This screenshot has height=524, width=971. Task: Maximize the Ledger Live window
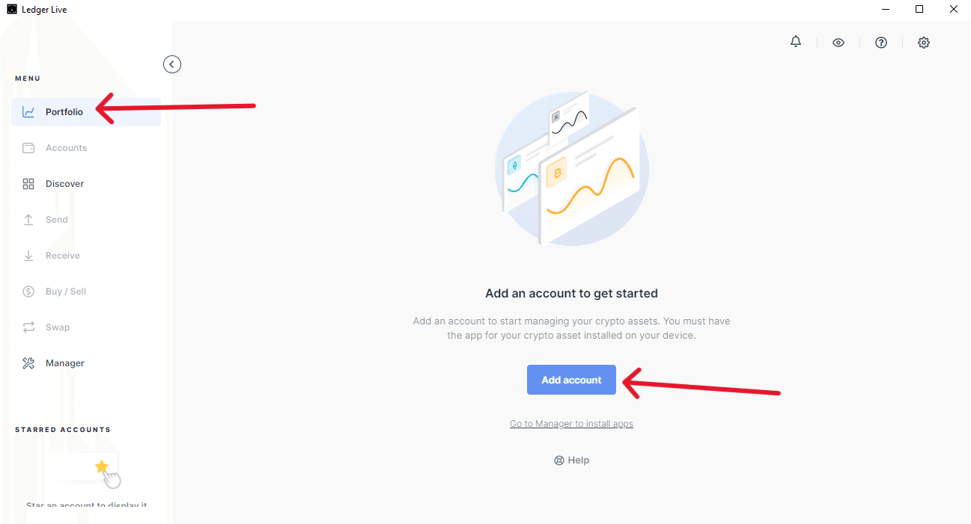coord(919,10)
